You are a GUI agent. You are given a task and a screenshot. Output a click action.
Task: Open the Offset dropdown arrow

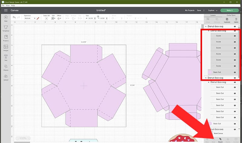(x=60, y=18)
